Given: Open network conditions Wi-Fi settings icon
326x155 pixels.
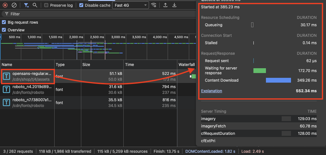Looking at the screenshot, I should click(x=154, y=5).
